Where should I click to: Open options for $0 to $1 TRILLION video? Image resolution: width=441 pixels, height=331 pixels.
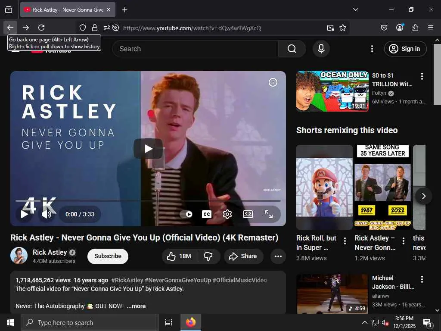pos(422,76)
